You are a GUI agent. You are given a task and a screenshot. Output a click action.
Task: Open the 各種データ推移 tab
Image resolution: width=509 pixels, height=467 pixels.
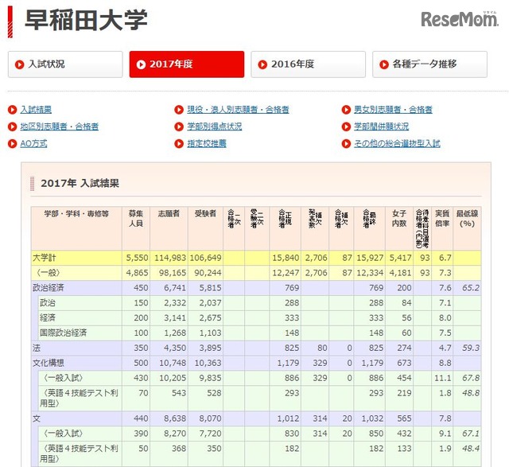click(429, 64)
